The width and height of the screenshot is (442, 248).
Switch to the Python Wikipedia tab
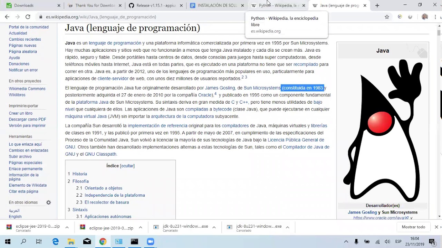(x=278, y=6)
